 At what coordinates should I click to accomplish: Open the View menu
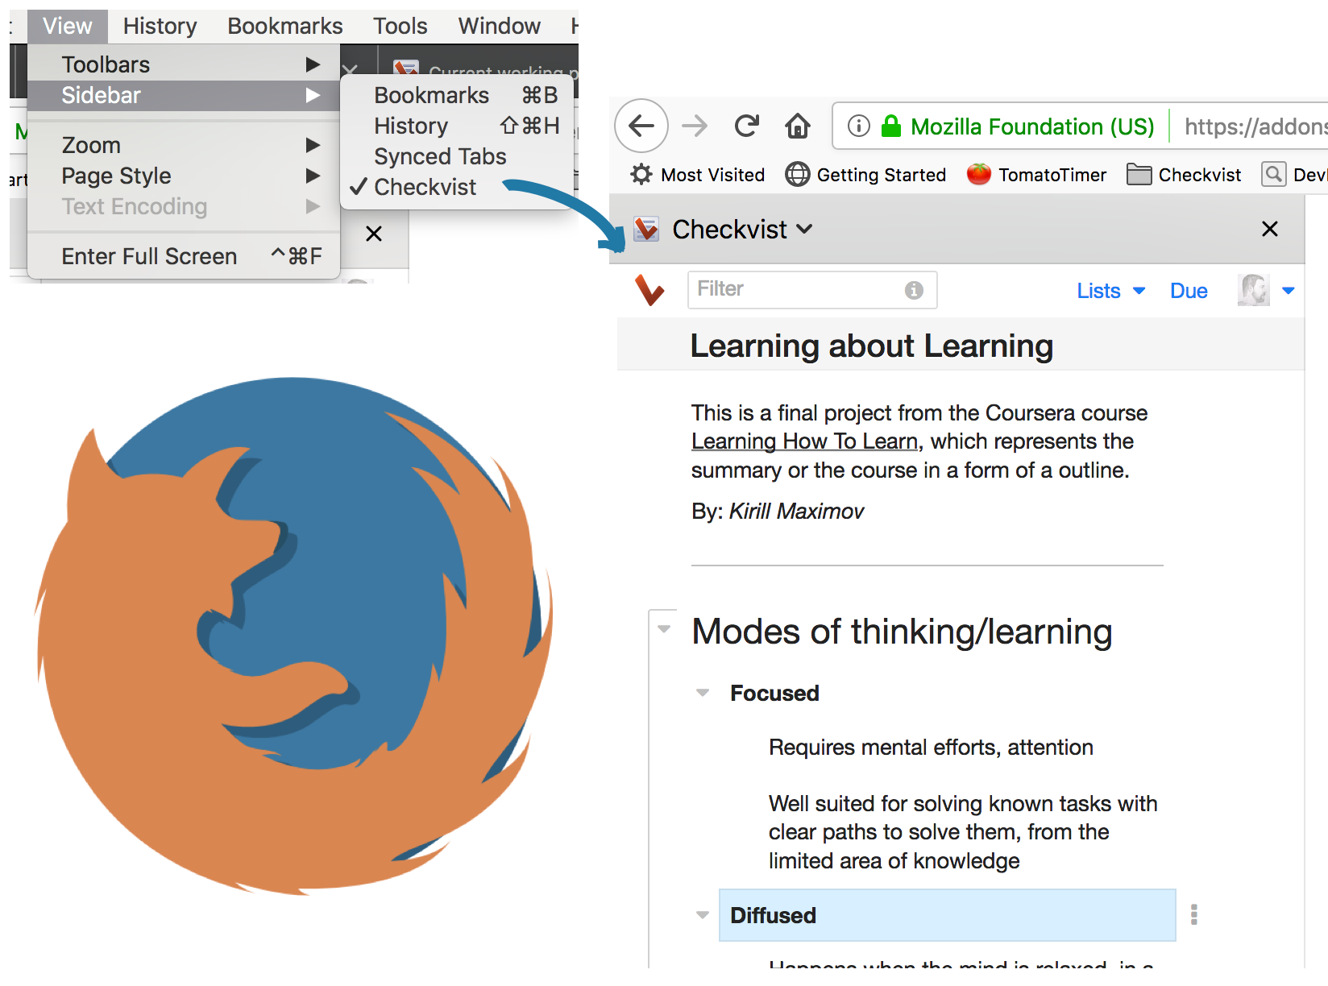point(68,26)
